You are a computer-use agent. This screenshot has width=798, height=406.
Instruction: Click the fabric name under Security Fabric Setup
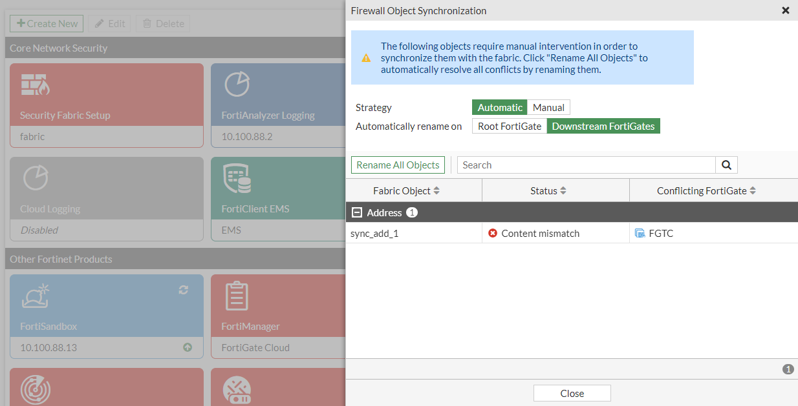[32, 137]
